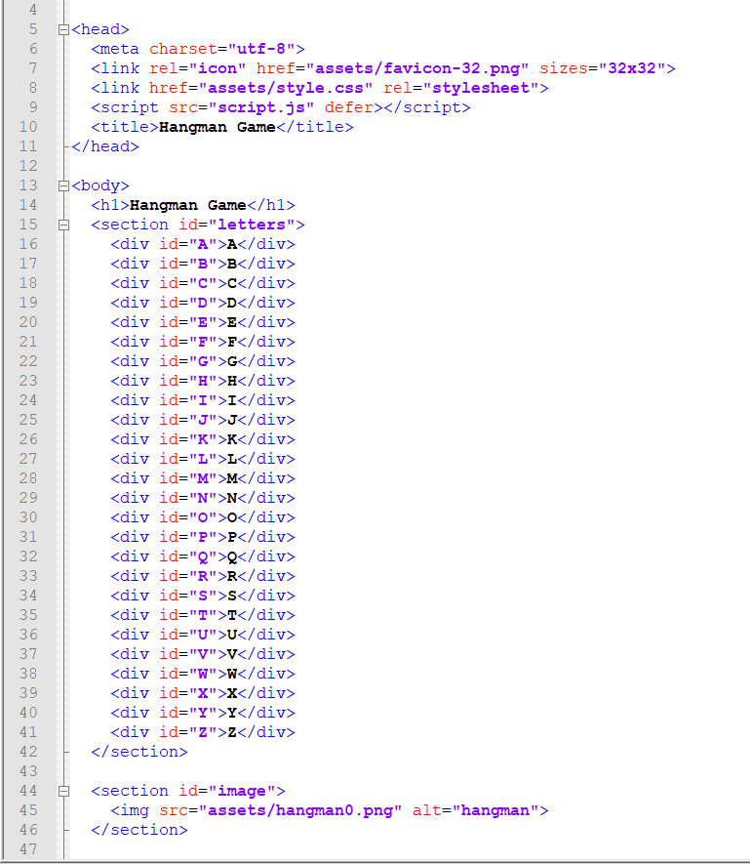Viewport: 750px width, 864px height.
Task: Click the </section> tag on line 46
Action: 139,831
